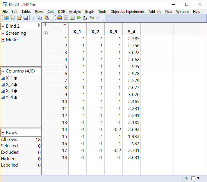Open the Rows panel red triangle menu
Image resolution: width=207 pixels, height=182 pixels.
pyautogui.click(x=3, y=133)
